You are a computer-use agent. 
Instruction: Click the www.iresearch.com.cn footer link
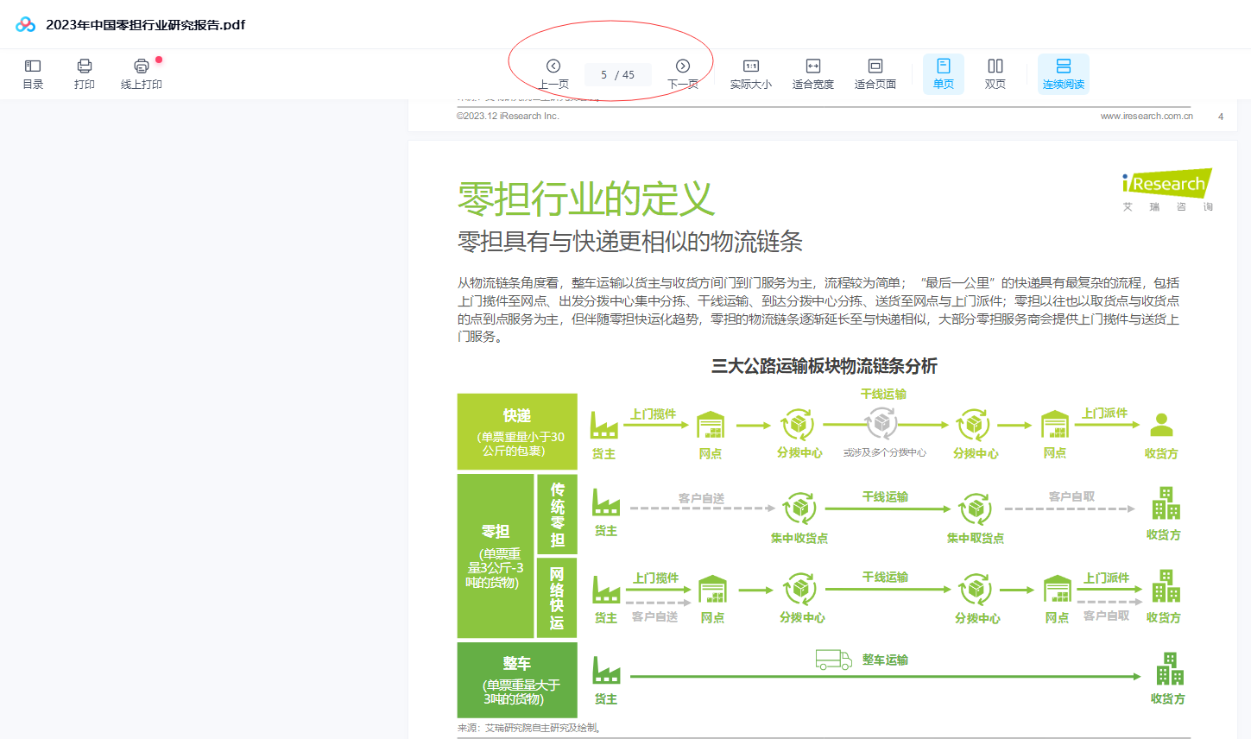tap(1146, 116)
